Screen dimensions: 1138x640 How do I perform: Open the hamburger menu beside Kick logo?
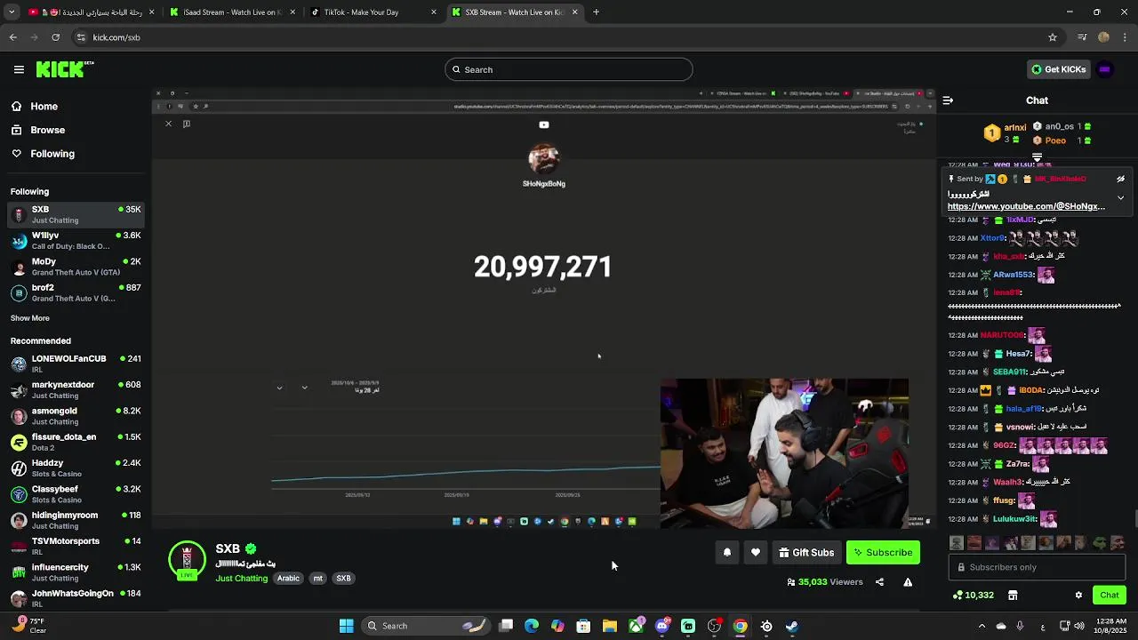click(x=19, y=69)
